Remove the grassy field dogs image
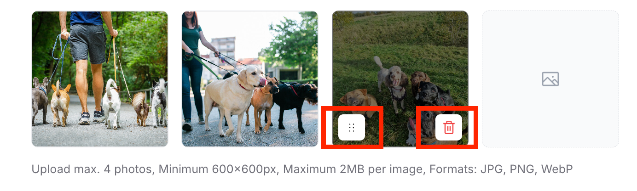The width and height of the screenshot is (637, 191). pos(449,127)
